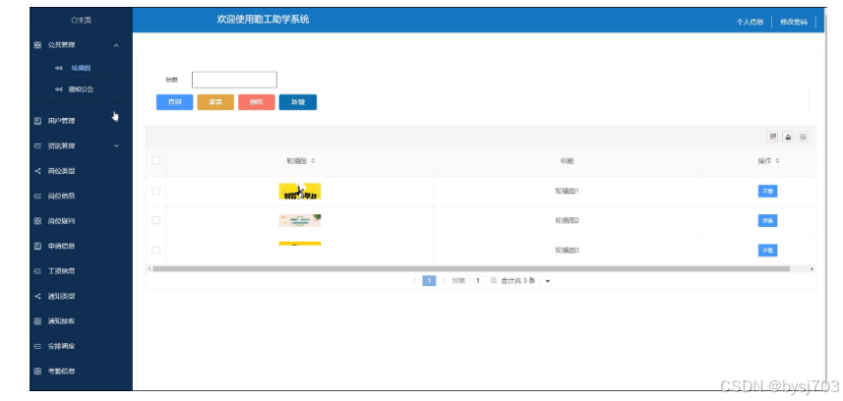Click 详情 button for 轮播图3

pos(767,250)
